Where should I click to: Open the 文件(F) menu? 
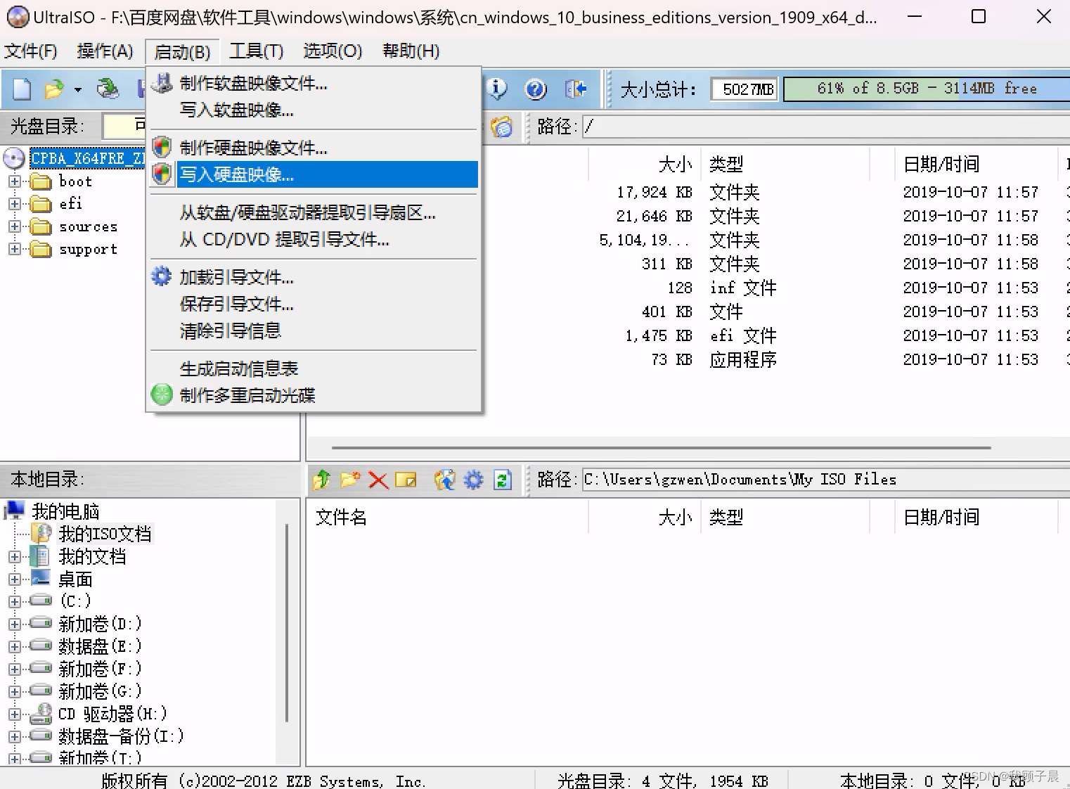coord(30,51)
